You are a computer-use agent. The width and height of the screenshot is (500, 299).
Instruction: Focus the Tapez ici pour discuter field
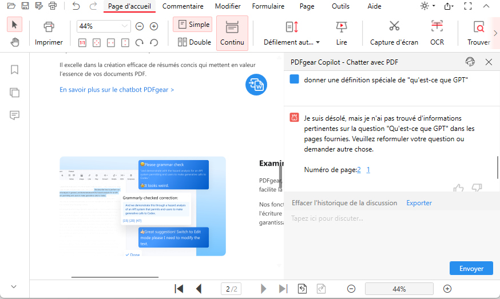click(x=391, y=236)
